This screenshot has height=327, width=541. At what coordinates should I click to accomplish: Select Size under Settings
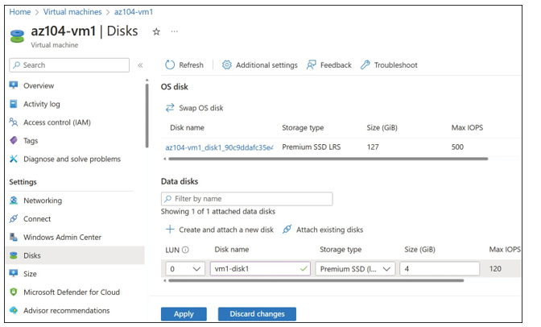click(x=30, y=274)
